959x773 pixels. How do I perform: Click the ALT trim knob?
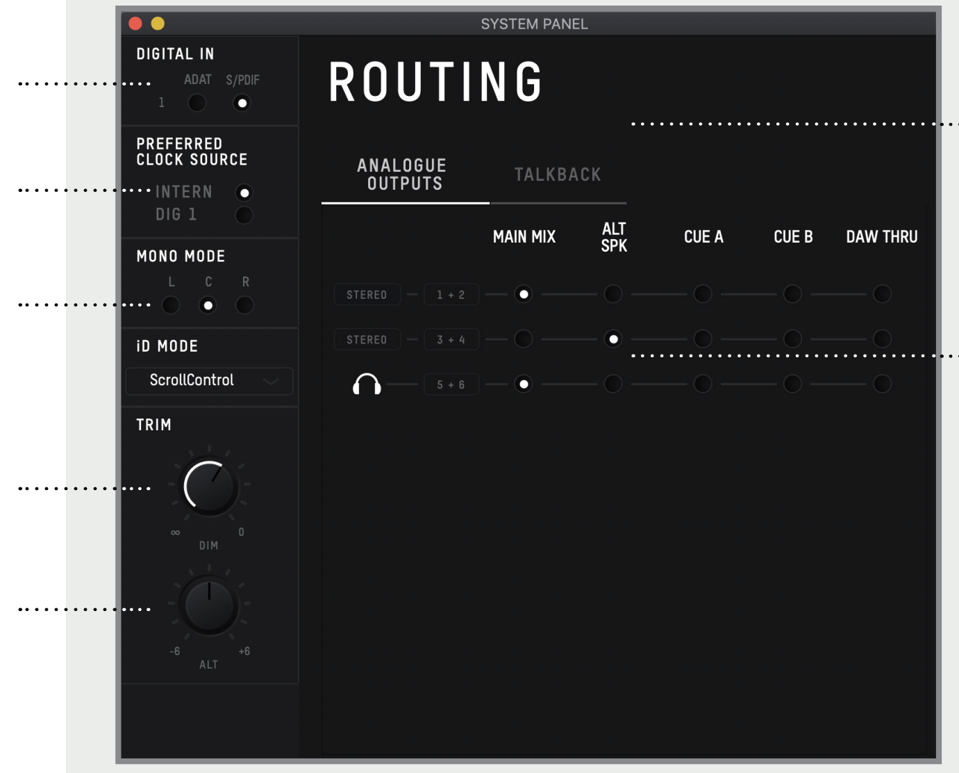point(209,605)
